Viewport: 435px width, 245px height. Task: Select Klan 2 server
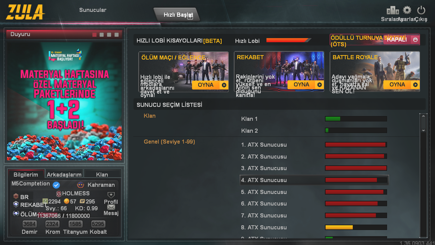pos(314,131)
